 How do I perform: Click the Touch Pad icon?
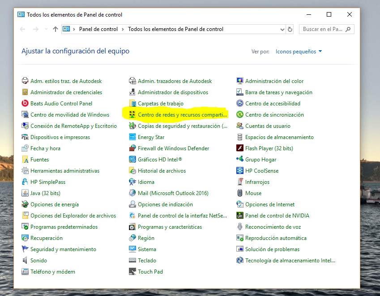132,271
